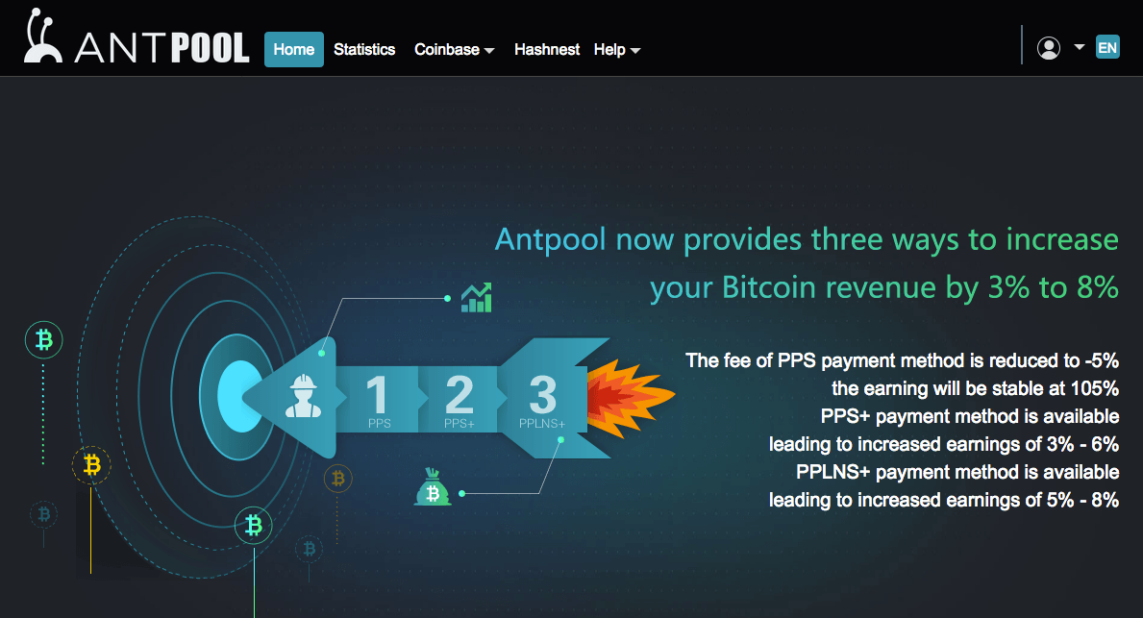Screen dimensions: 1143x618
Task: Click the green Bitcoin money bag icon
Action: (433, 487)
